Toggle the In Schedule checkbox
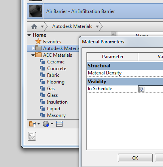The height and width of the screenshot is (167, 163). (142, 89)
